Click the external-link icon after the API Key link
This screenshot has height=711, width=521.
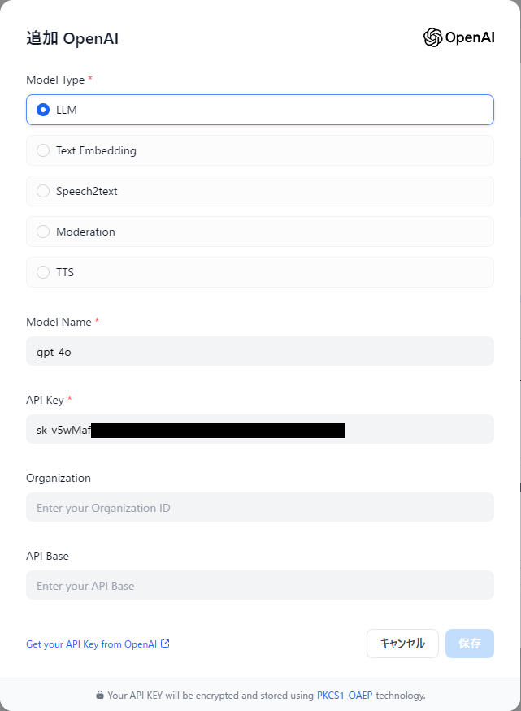164,644
